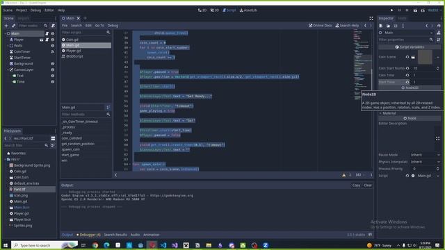This screenshot has height=250, width=445.
Task: Play a custom scene
Action: [423, 10]
